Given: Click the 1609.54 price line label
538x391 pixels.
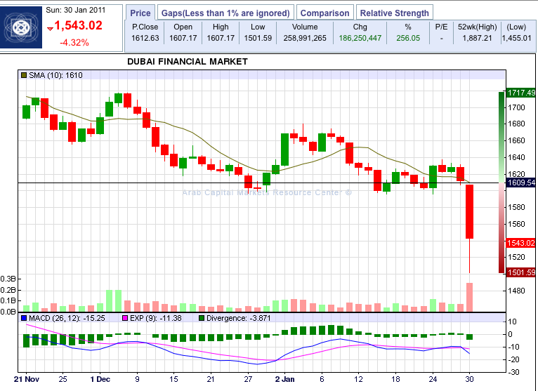Looking at the screenshot, I should (x=521, y=183).
